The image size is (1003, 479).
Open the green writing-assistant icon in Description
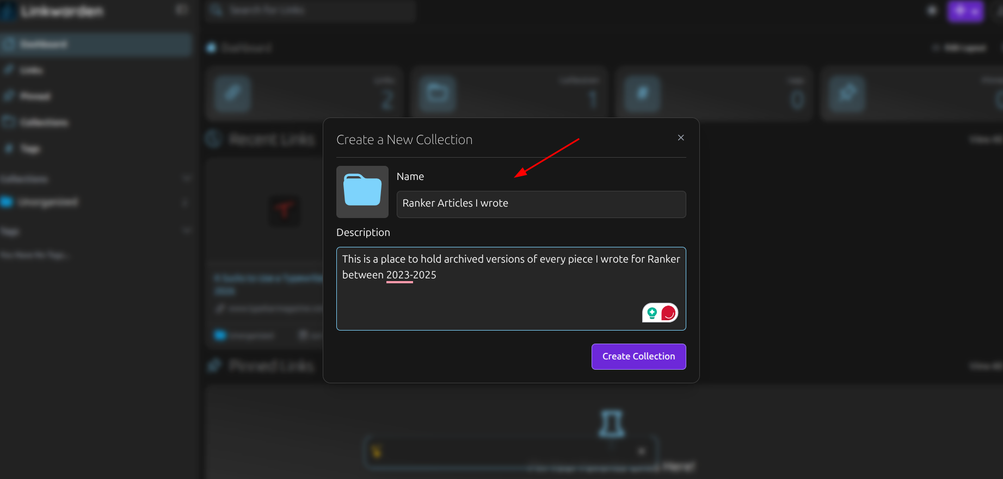coord(652,313)
